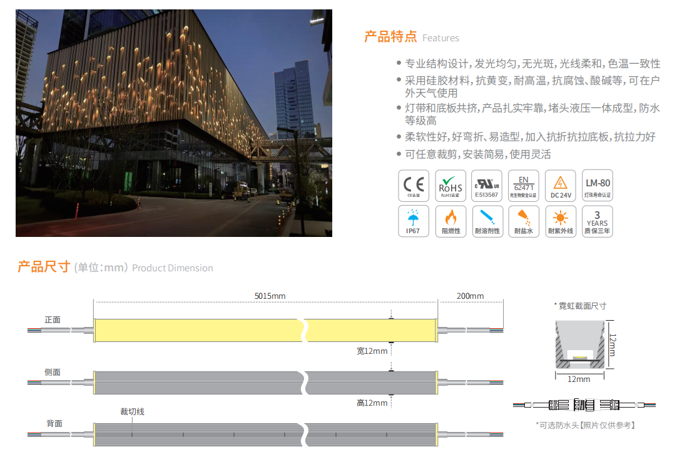Click the IP67 umbrella icon
The height and width of the screenshot is (467, 682).
pos(414,221)
